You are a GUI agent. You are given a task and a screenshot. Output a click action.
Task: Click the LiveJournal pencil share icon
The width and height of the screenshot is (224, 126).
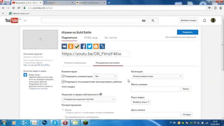pyautogui.click(x=102, y=46)
